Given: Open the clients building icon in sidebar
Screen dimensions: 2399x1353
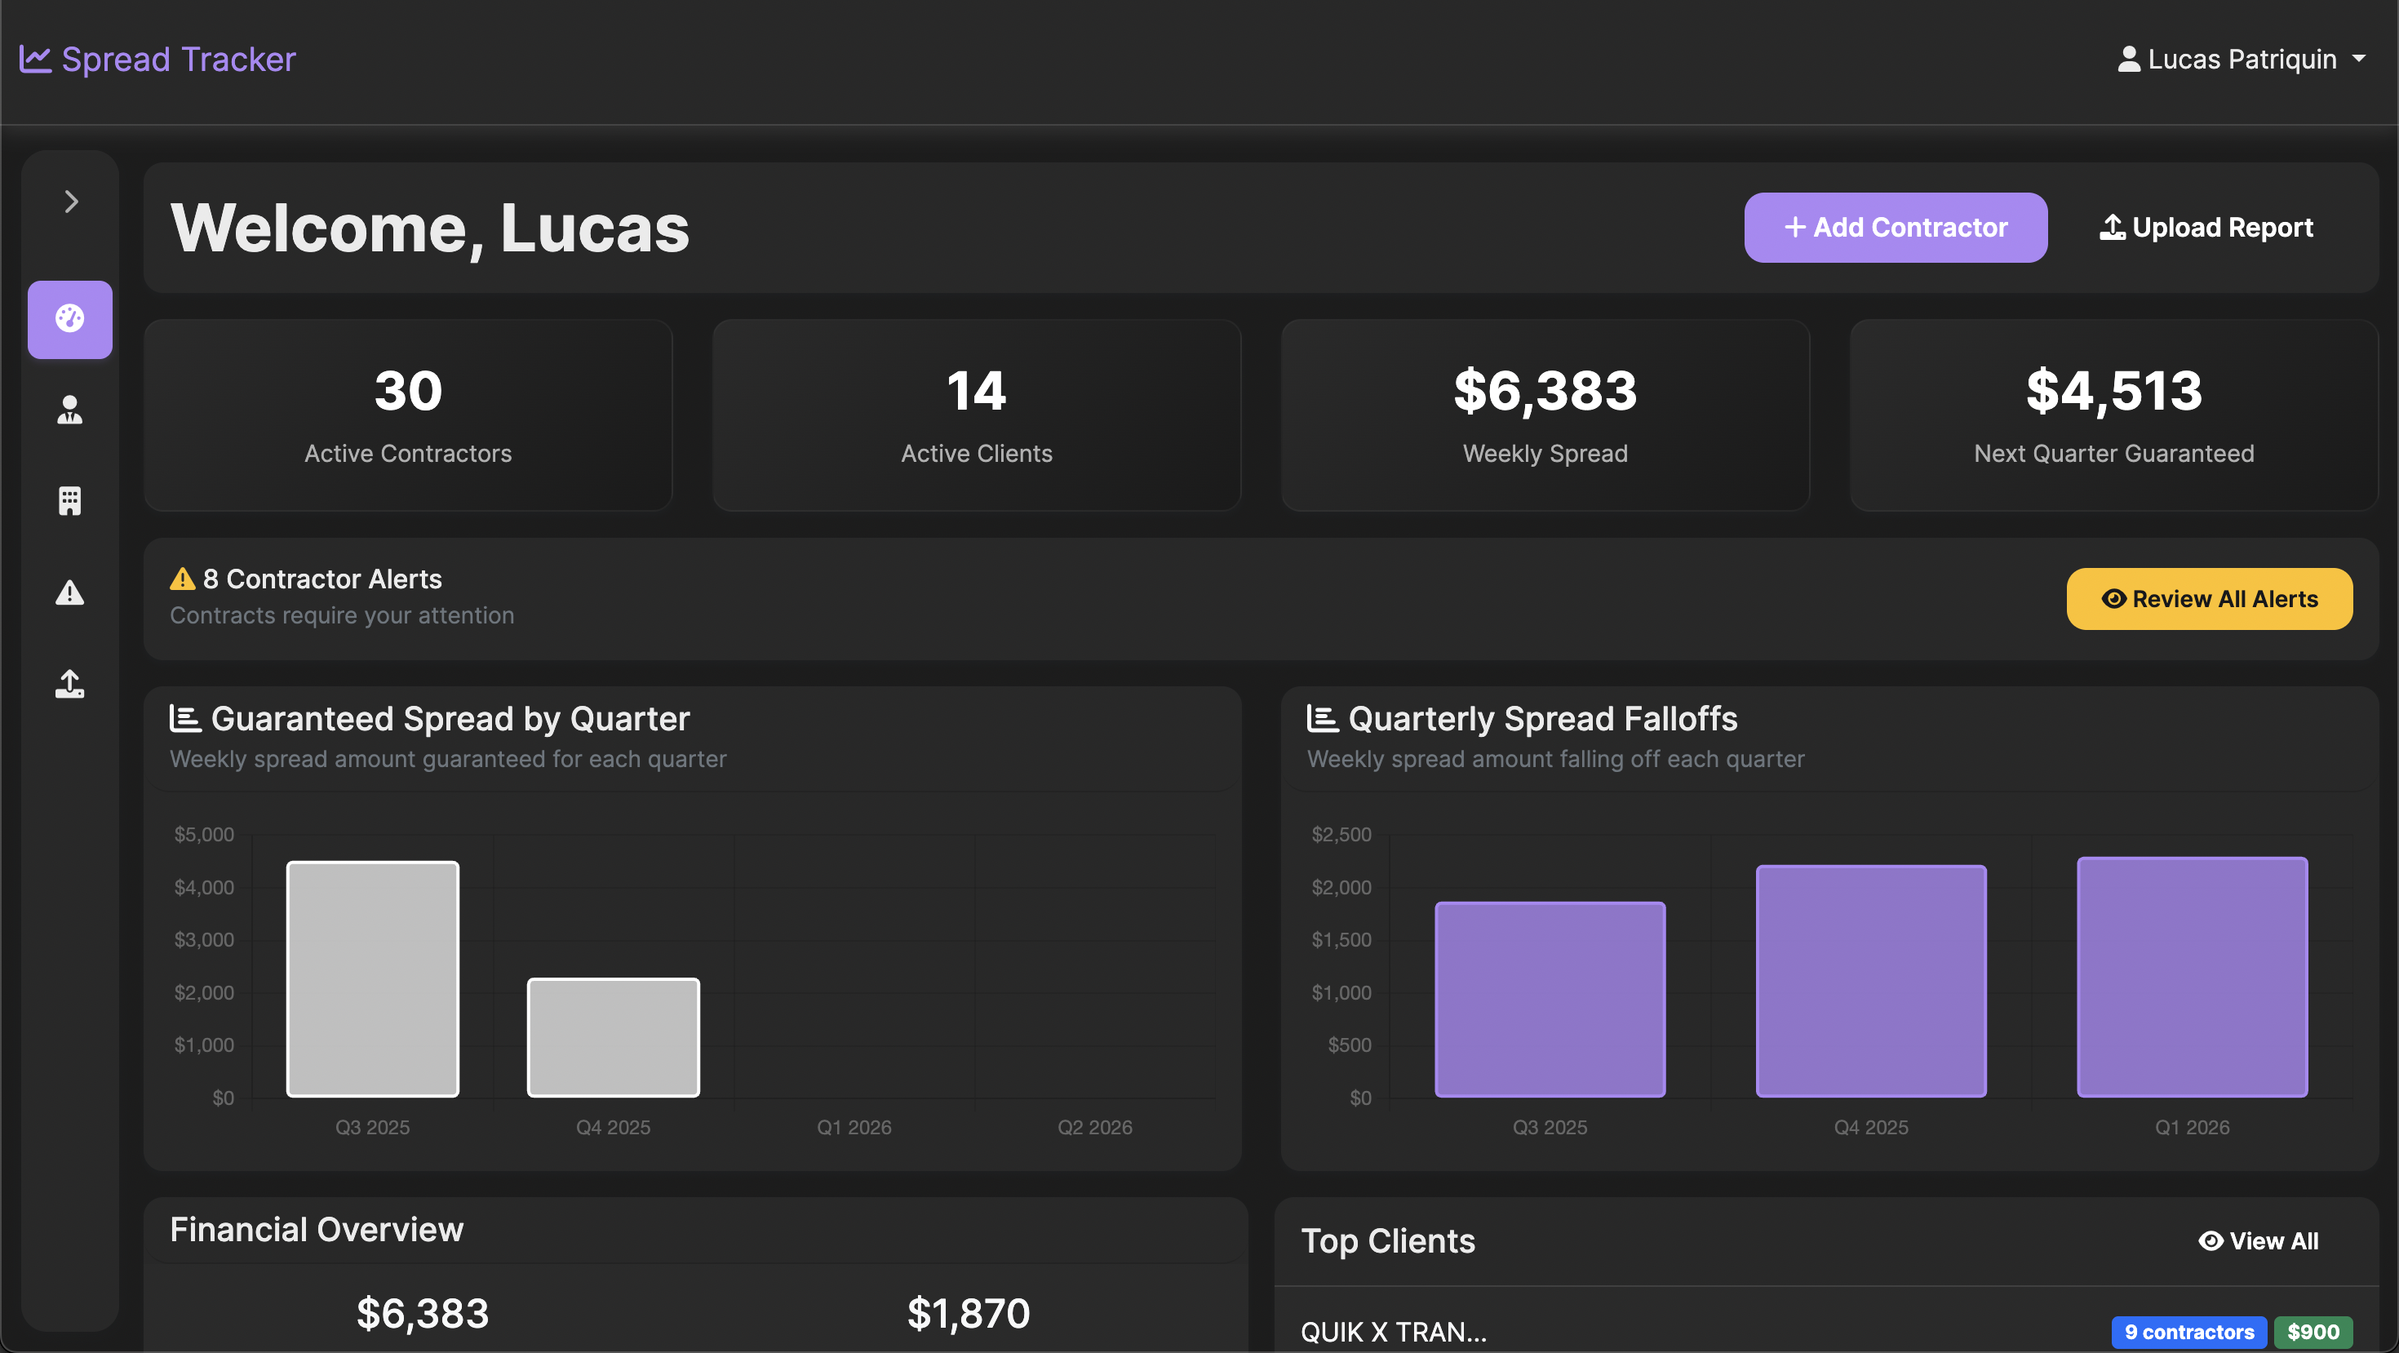Looking at the screenshot, I should coord(70,501).
